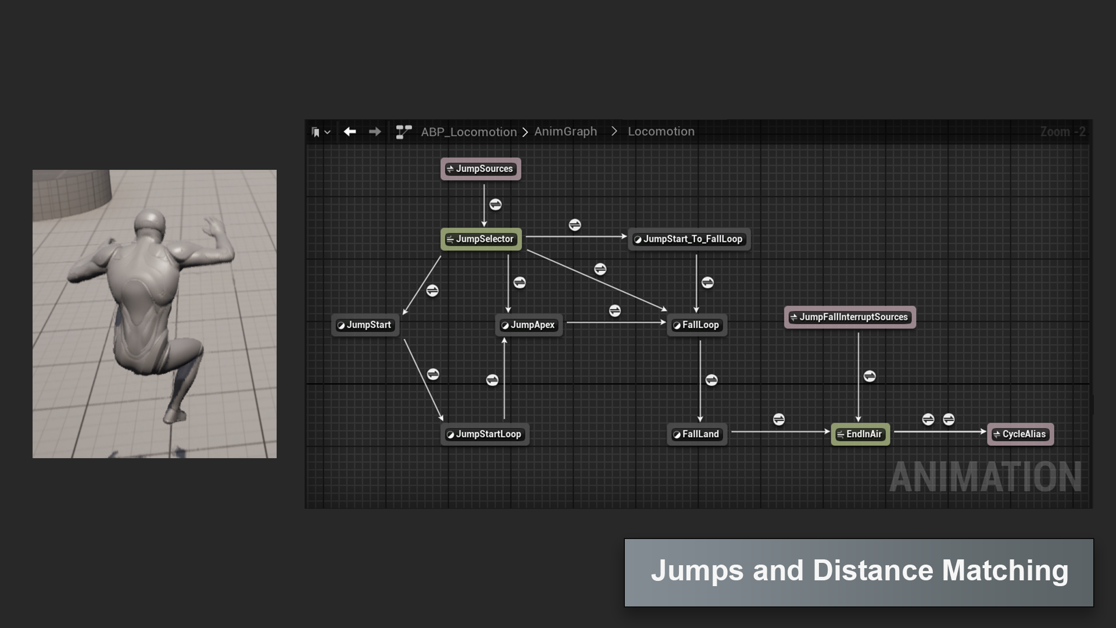Select the JumpStart_To_FallLoop state

pos(689,239)
